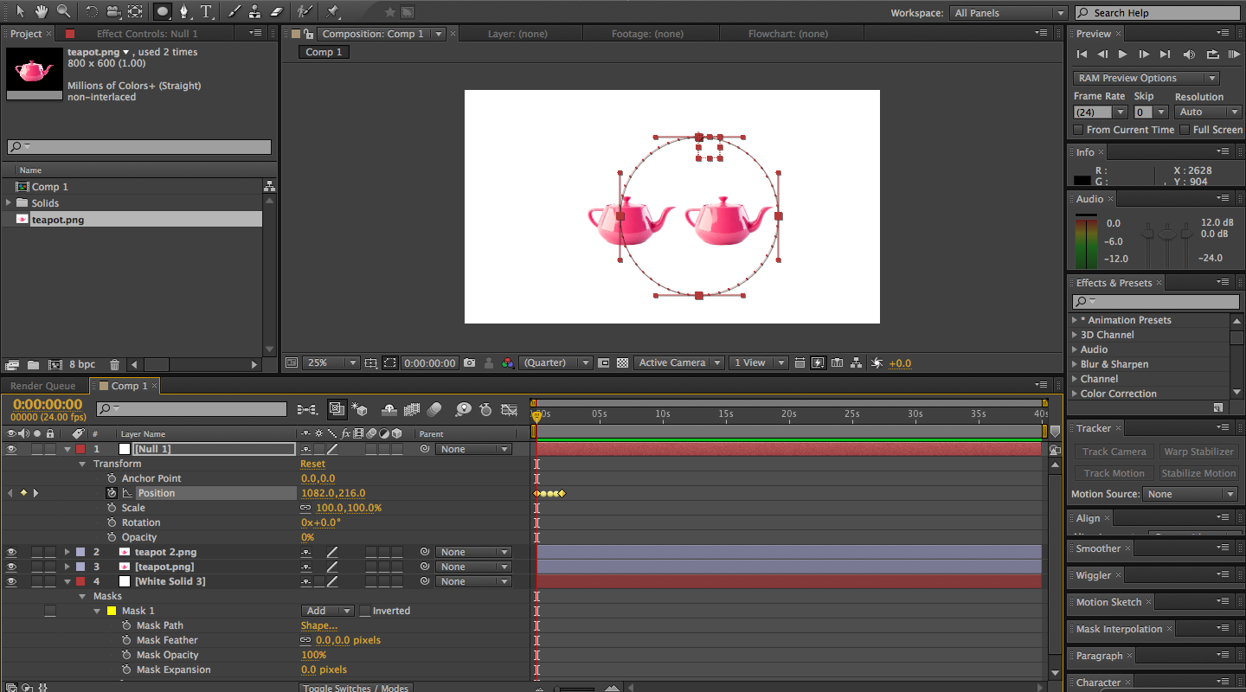Select the Clone Stamp tool

click(254, 11)
